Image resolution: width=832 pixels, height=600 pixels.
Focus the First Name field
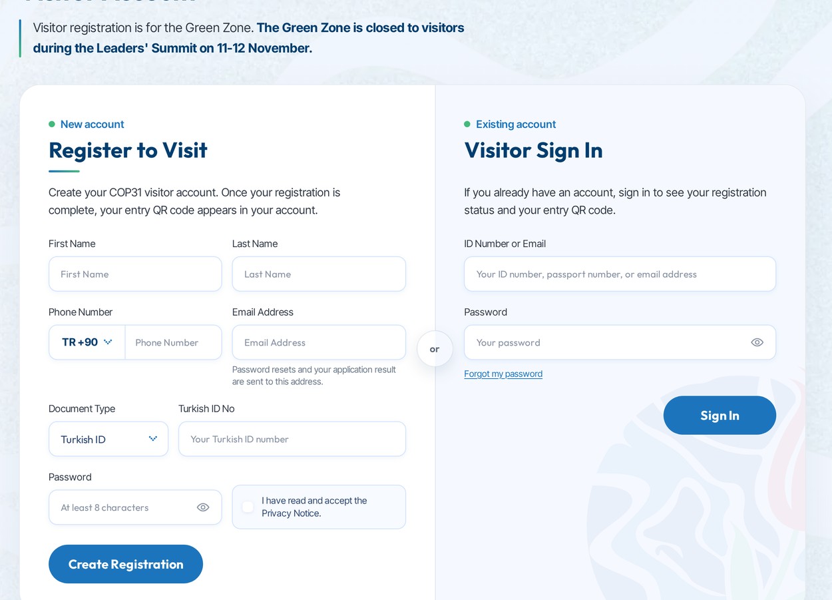[x=135, y=274]
